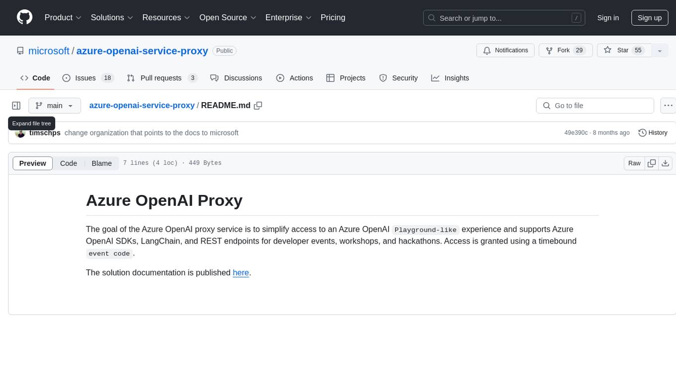Copy the README.md file path
The width and height of the screenshot is (676, 379).
[258, 106]
